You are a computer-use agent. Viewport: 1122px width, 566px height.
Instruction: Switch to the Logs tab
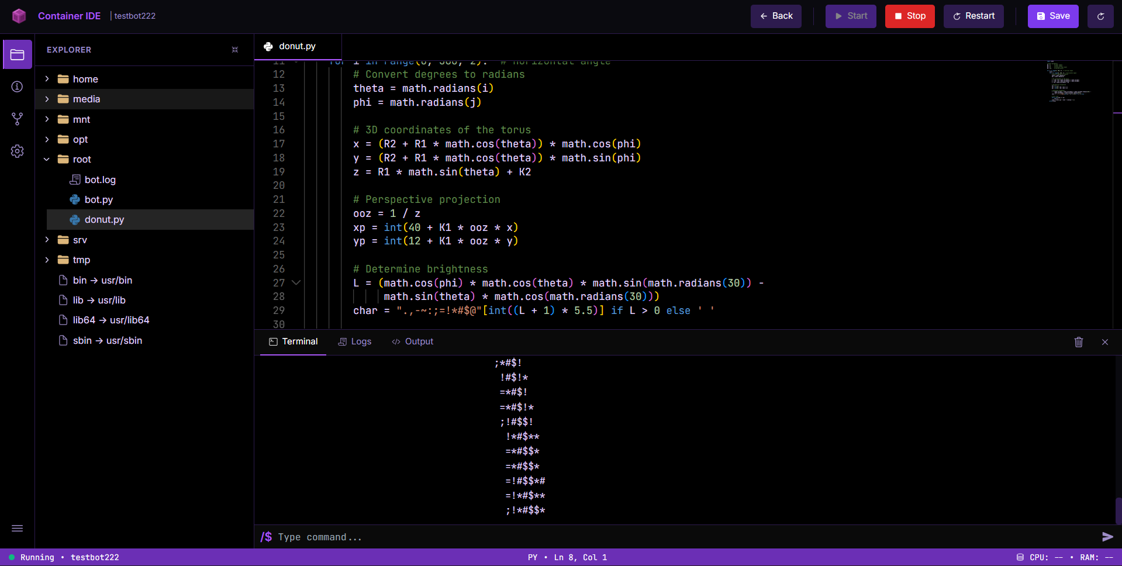coord(355,341)
